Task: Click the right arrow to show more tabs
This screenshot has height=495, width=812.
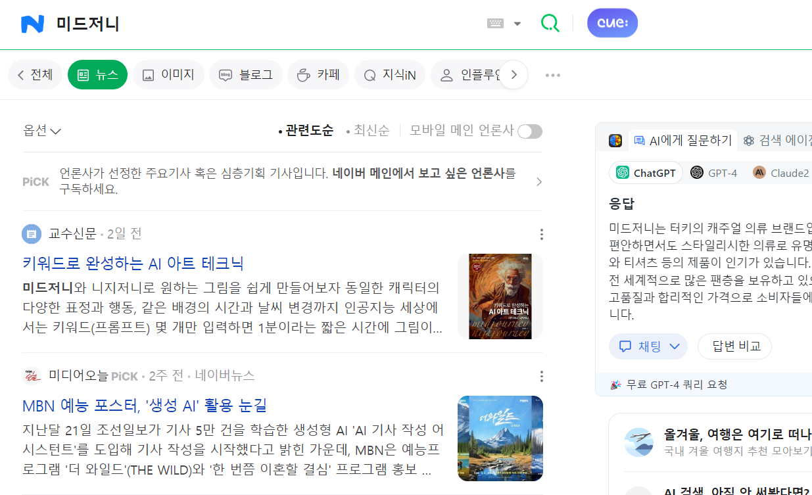Action: point(514,75)
